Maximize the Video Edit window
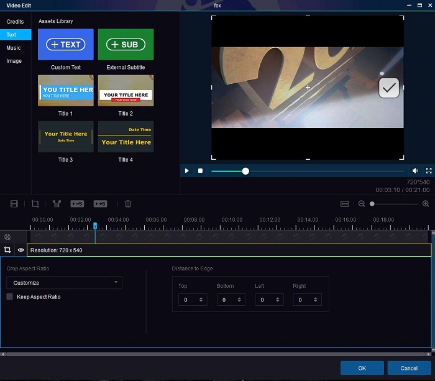 pyautogui.click(x=419, y=5)
